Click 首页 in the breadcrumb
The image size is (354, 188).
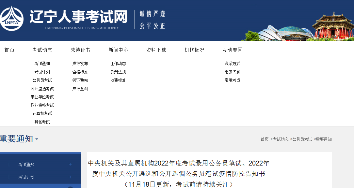[265, 139]
